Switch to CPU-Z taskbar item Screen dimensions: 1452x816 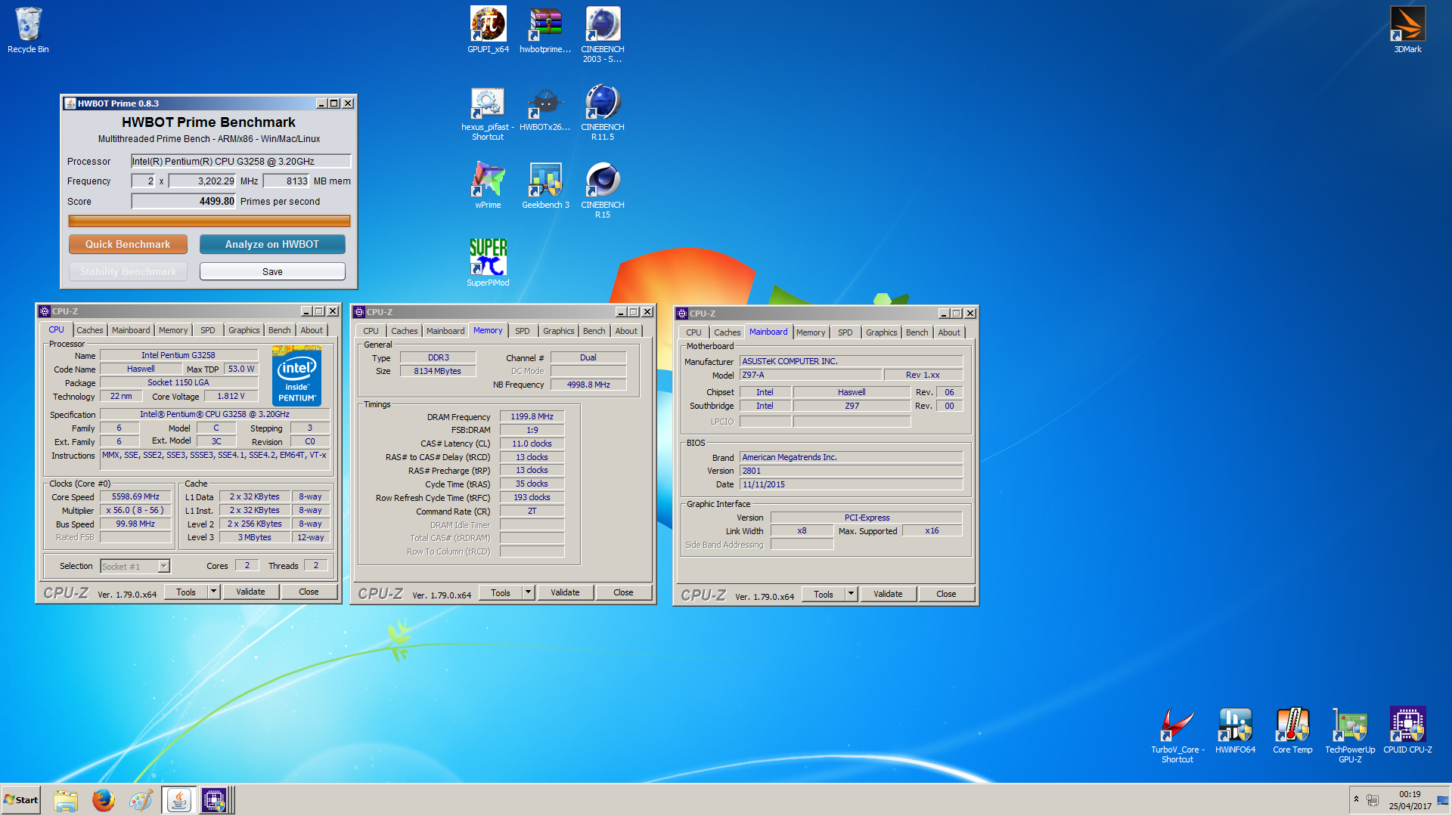pos(215,800)
